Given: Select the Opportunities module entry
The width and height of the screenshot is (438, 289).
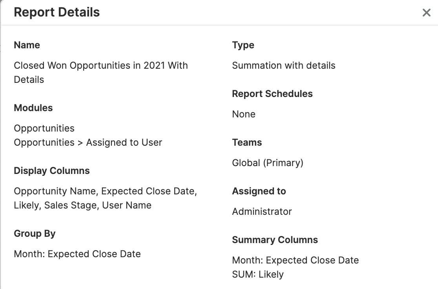Looking at the screenshot, I should [x=44, y=128].
